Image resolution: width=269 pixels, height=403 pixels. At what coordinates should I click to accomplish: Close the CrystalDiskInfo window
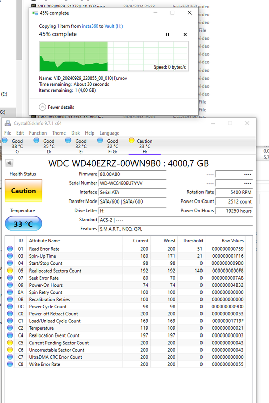pyautogui.click(x=247, y=123)
